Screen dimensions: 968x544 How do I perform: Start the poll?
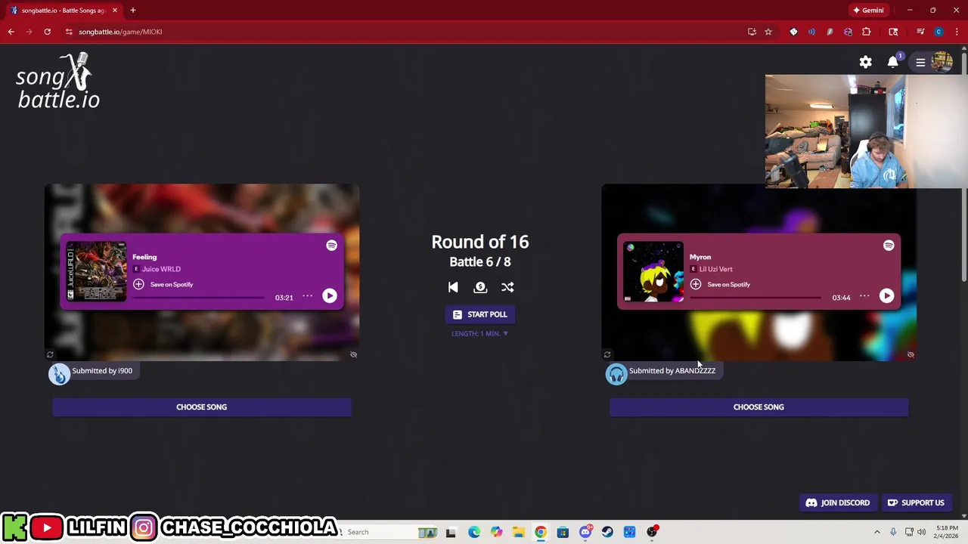tap(480, 314)
